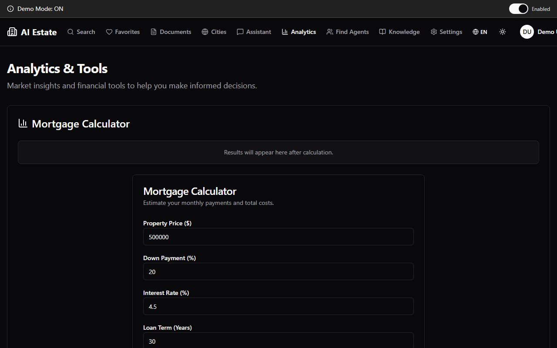Viewport: 557px width, 348px height.
Task: Click the Find Agents people icon
Action: [330, 32]
